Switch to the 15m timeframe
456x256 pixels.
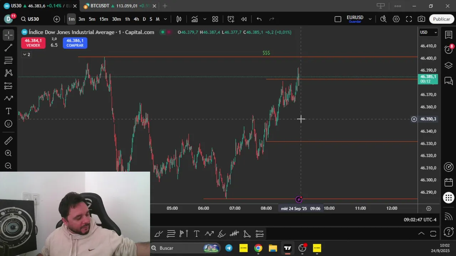tap(104, 19)
